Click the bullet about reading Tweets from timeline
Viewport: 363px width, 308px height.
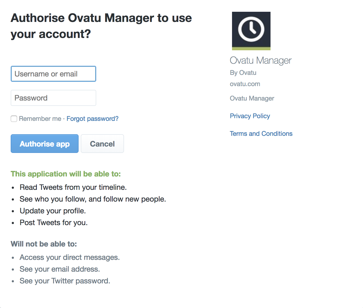click(73, 187)
